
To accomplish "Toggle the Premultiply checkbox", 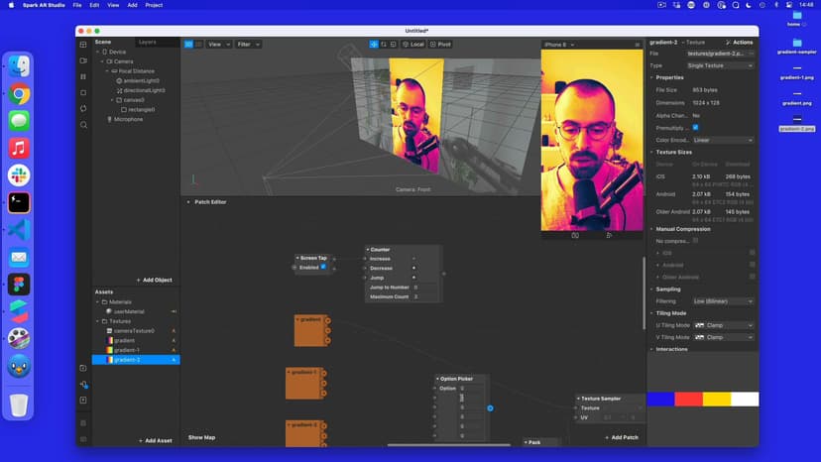I will pos(695,127).
